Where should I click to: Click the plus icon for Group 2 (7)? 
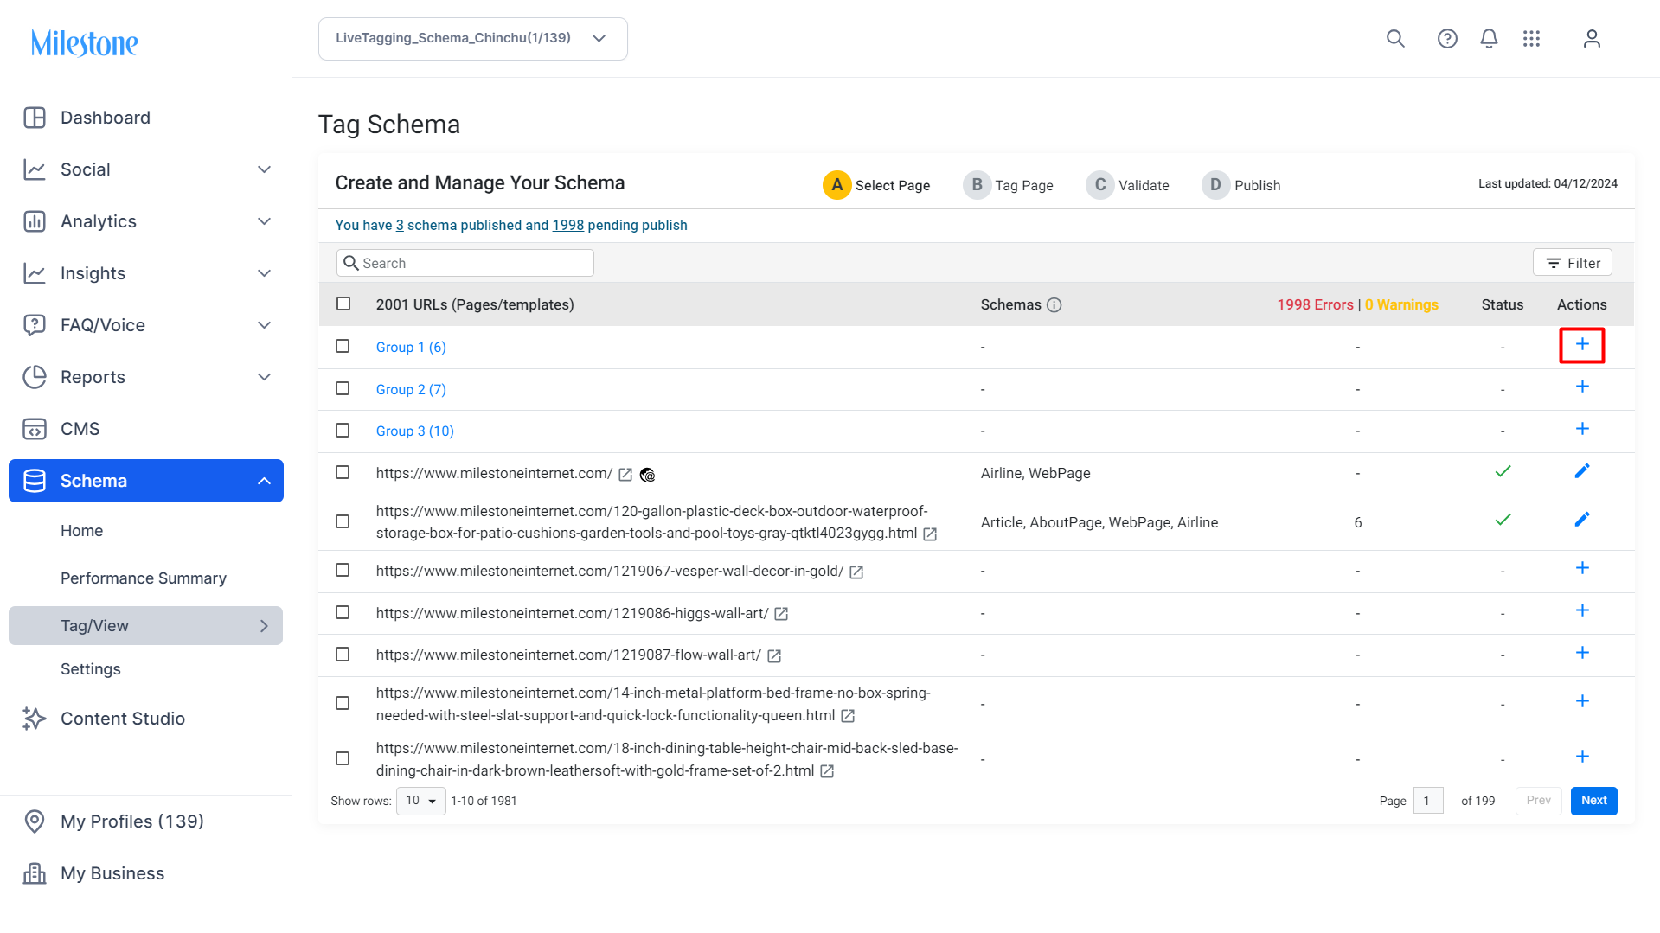[x=1582, y=387]
